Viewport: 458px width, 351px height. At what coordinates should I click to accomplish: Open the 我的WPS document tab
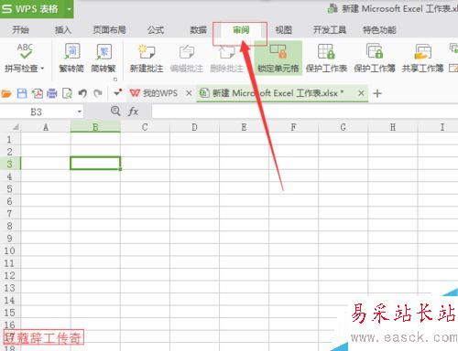pyautogui.click(x=154, y=93)
